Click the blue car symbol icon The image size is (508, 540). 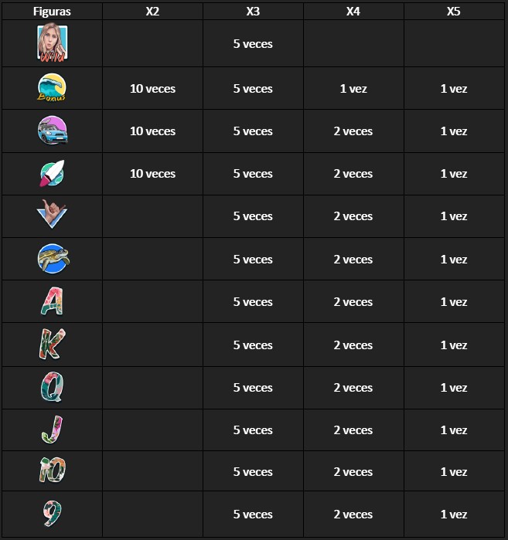pos(53,131)
